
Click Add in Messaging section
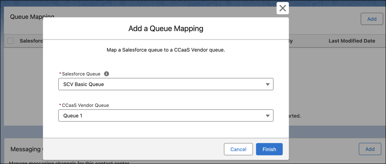370,149
